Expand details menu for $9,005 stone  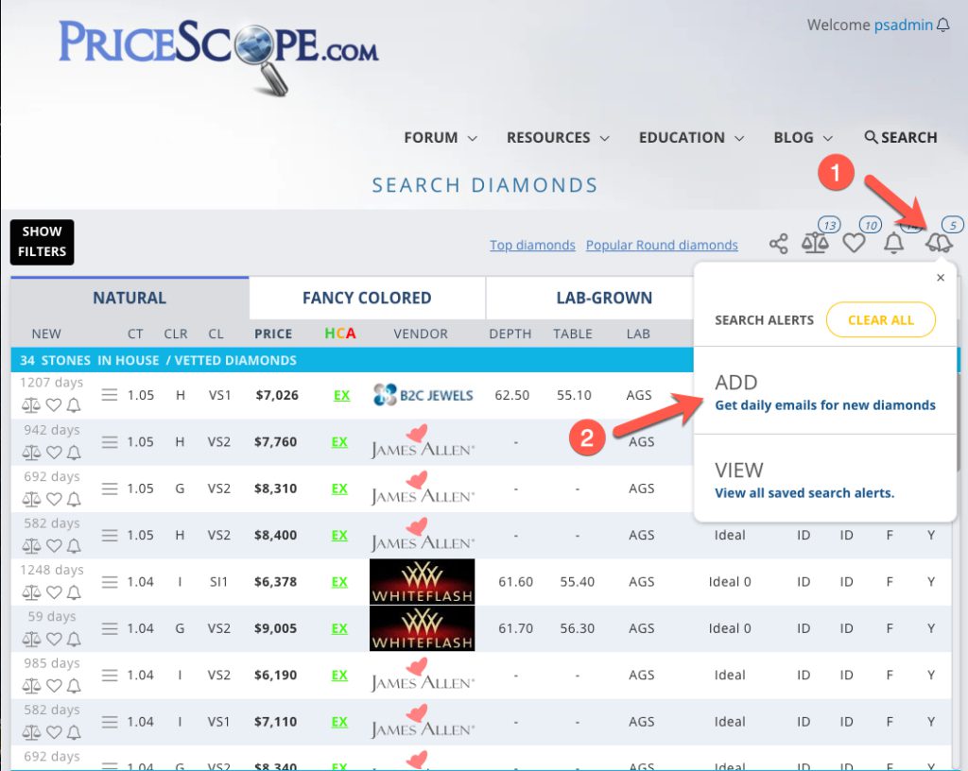pyautogui.click(x=110, y=628)
